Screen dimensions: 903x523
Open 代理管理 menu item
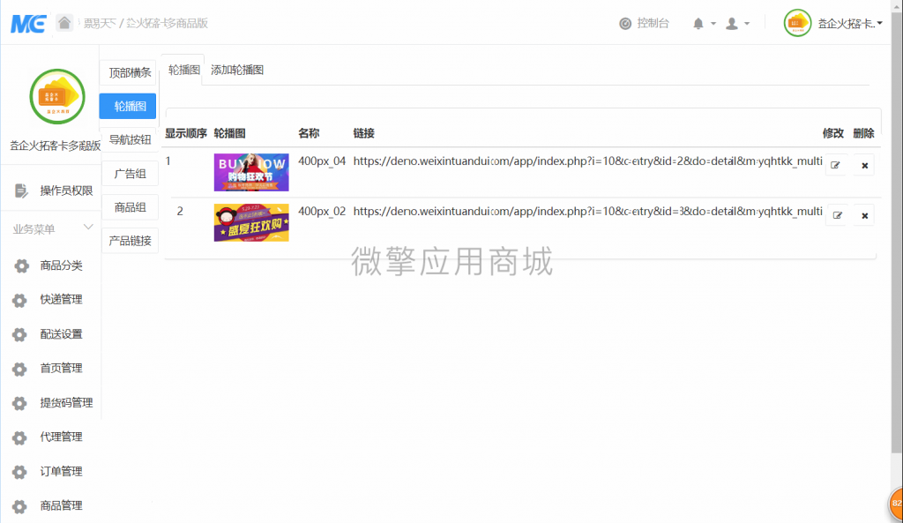coord(61,437)
